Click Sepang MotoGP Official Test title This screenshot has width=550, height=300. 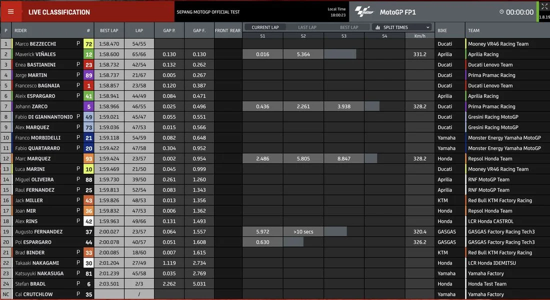[208, 12]
